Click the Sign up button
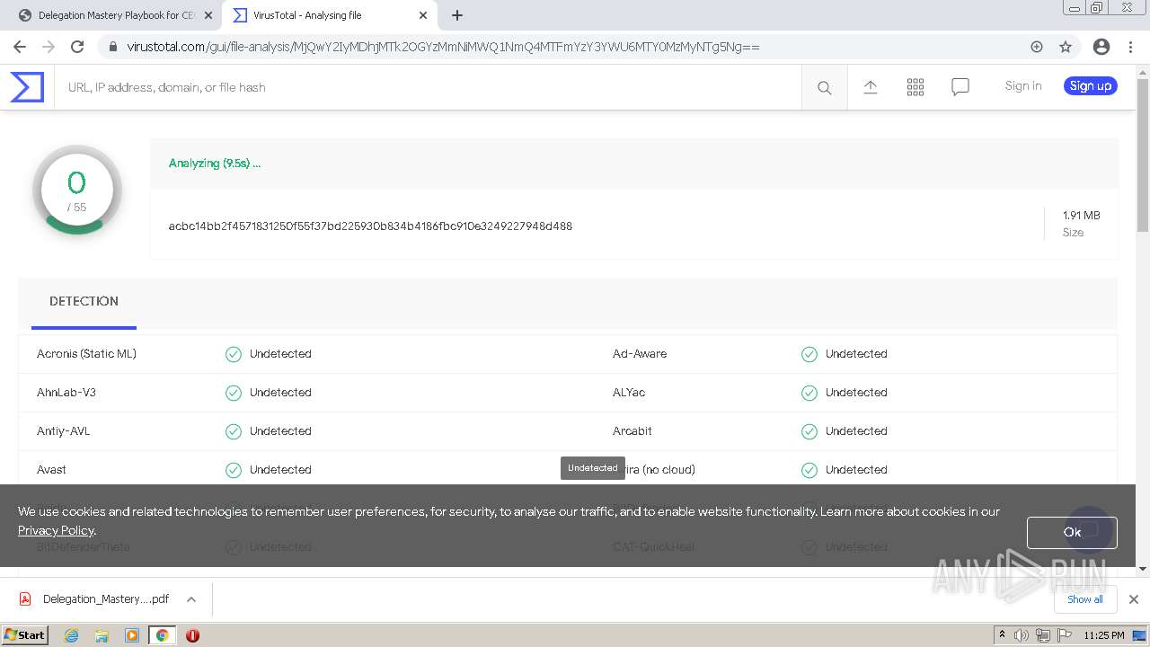The width and height of the screenshot is (1150, 647). click(x=1091, y=86)
